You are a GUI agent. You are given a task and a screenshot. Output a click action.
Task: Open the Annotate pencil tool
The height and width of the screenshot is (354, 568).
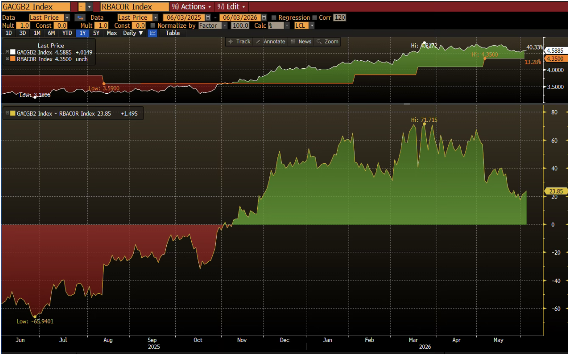coord(270,41)
